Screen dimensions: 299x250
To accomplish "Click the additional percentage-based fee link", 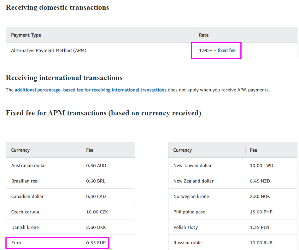I will tap(91, 90).
